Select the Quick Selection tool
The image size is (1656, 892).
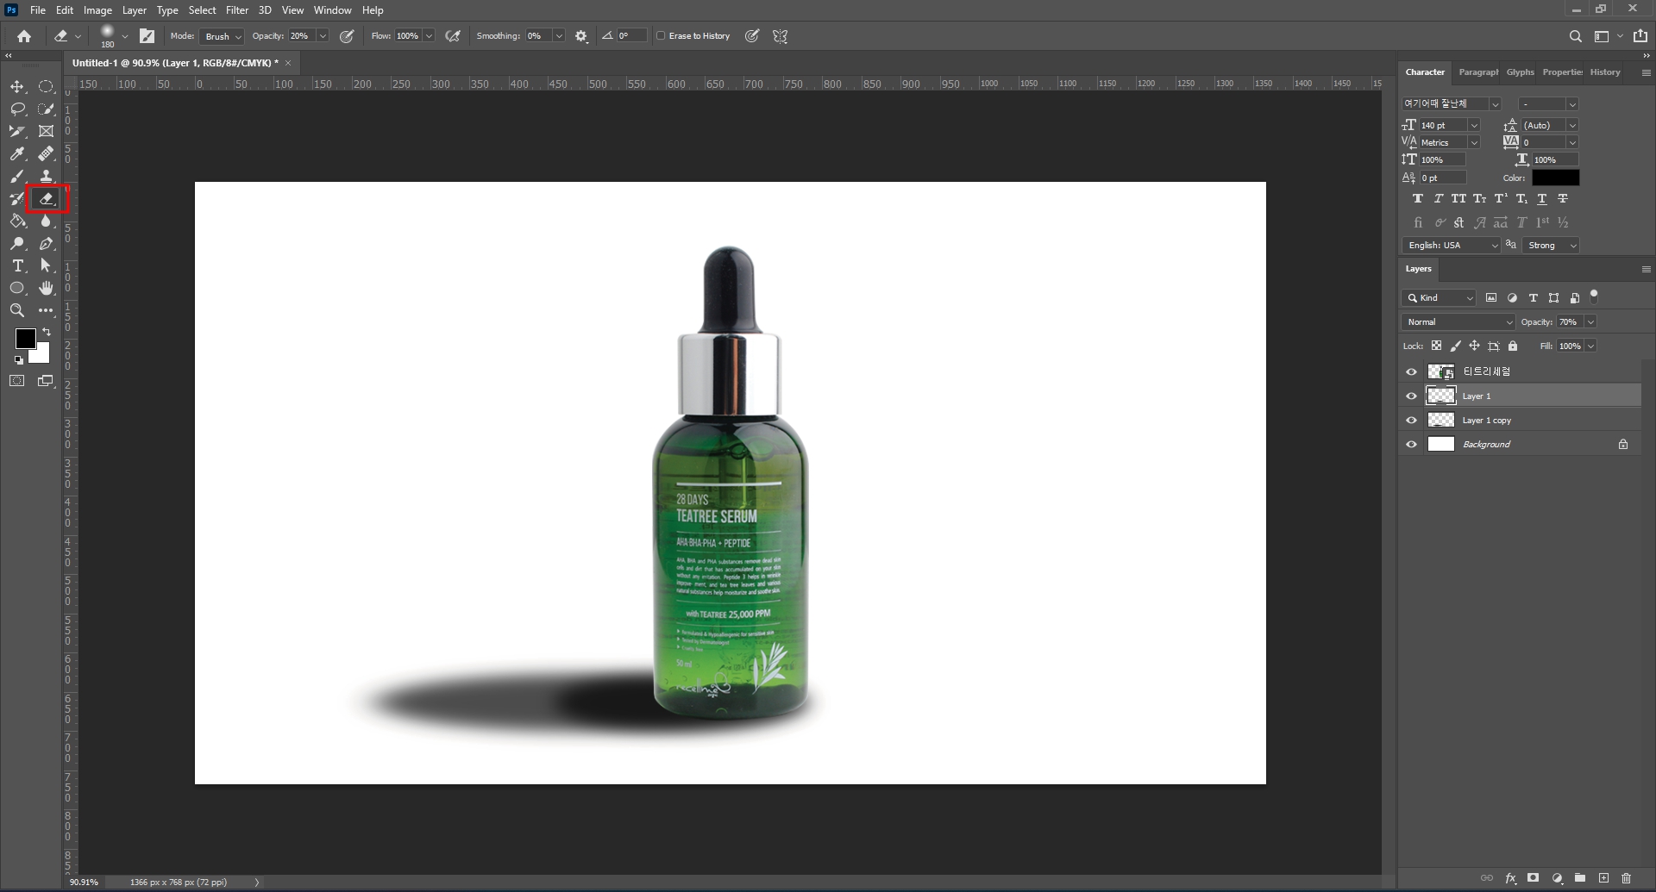[47, 109]
